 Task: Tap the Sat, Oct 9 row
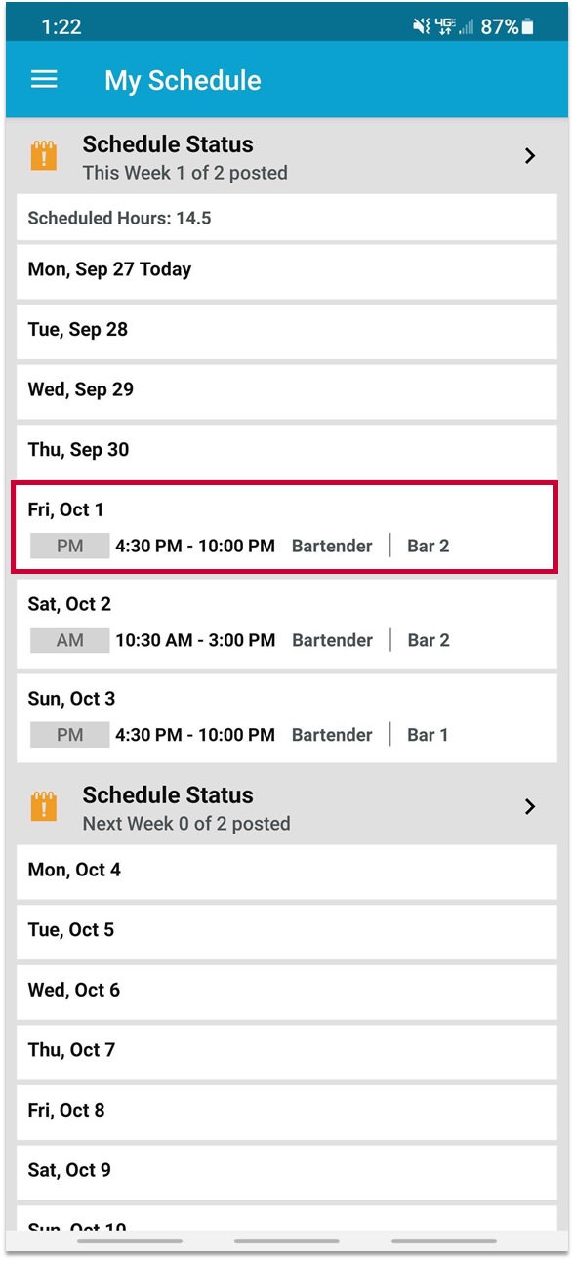click(x=286, y=1171)
